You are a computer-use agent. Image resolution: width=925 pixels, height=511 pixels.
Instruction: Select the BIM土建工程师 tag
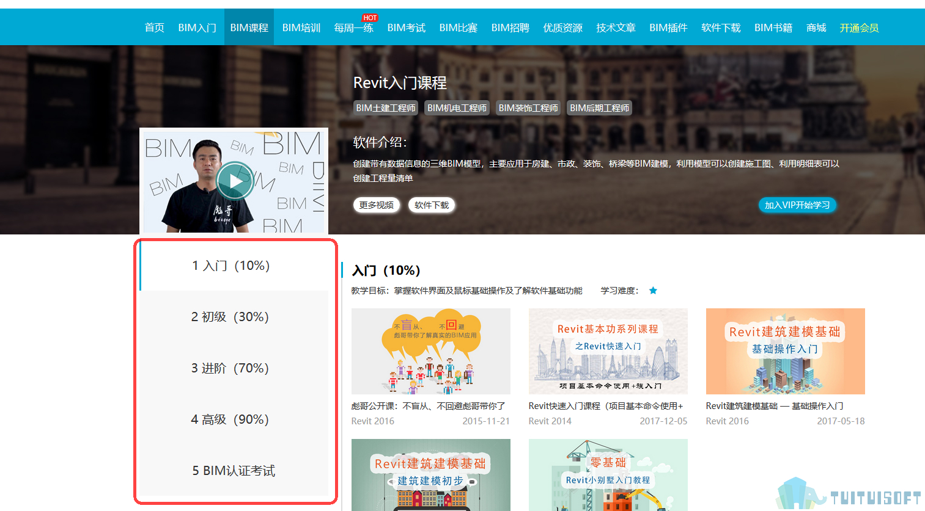[386, 108]
